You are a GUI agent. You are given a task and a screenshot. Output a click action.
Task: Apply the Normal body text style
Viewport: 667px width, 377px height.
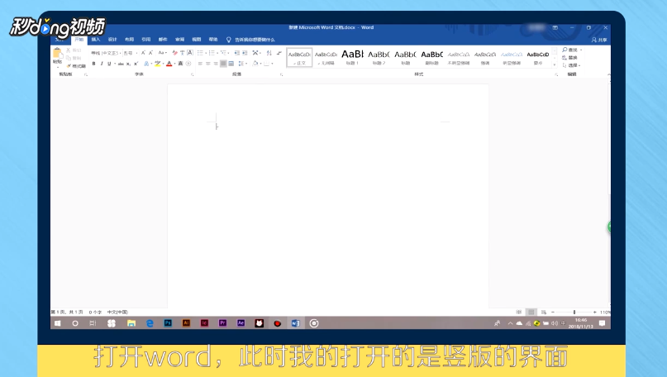click(x=299, y=57)
